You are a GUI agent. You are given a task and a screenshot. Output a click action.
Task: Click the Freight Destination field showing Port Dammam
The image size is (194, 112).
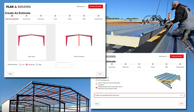click(139, 95)
